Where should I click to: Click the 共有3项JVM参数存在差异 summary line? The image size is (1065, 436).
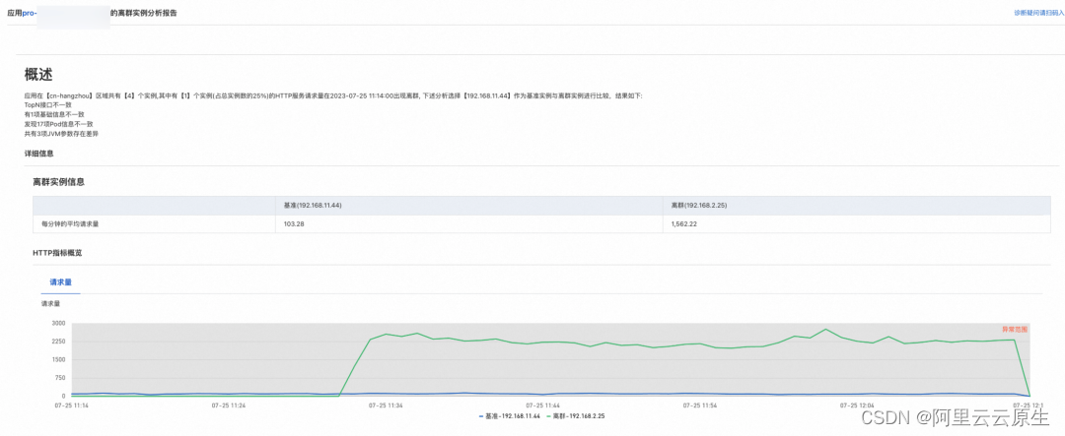62,134
